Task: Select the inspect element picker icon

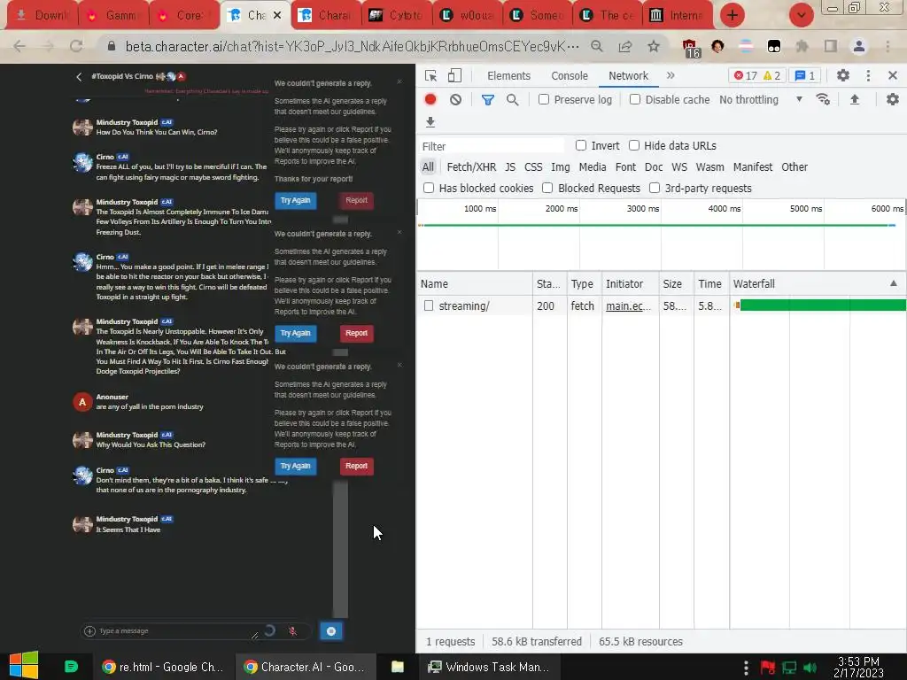Action: pos(430,76)
